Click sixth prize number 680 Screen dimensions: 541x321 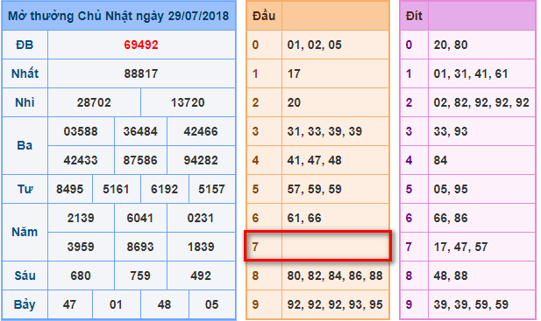[81, 276]
